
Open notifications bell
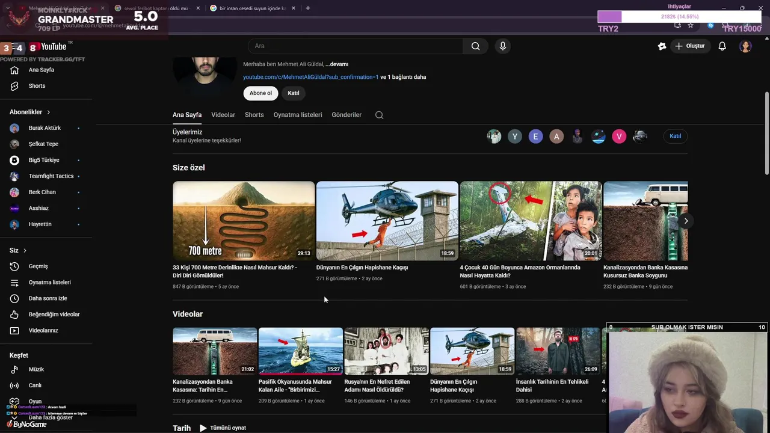click(x=722, y=46)
